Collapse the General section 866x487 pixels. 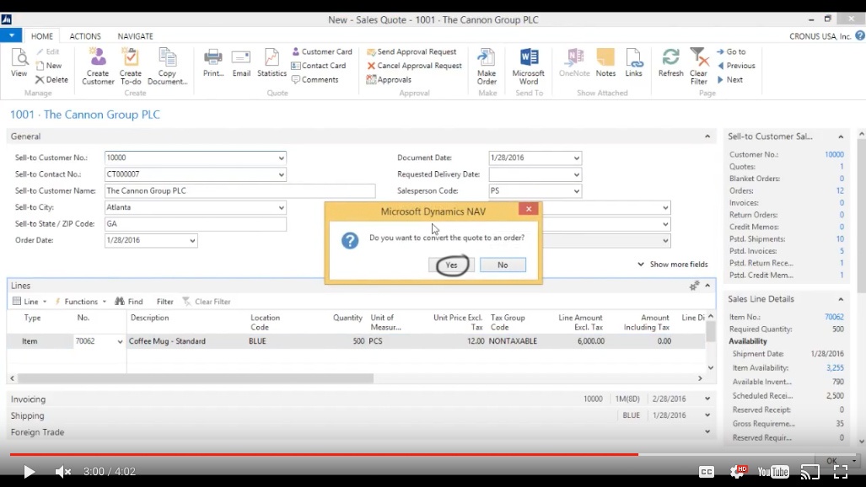coord(707,136)
